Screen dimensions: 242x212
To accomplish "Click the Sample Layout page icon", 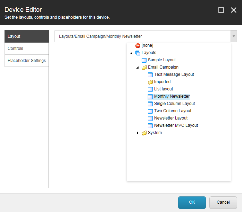I will pyautogui.click(x=144, y=60).
